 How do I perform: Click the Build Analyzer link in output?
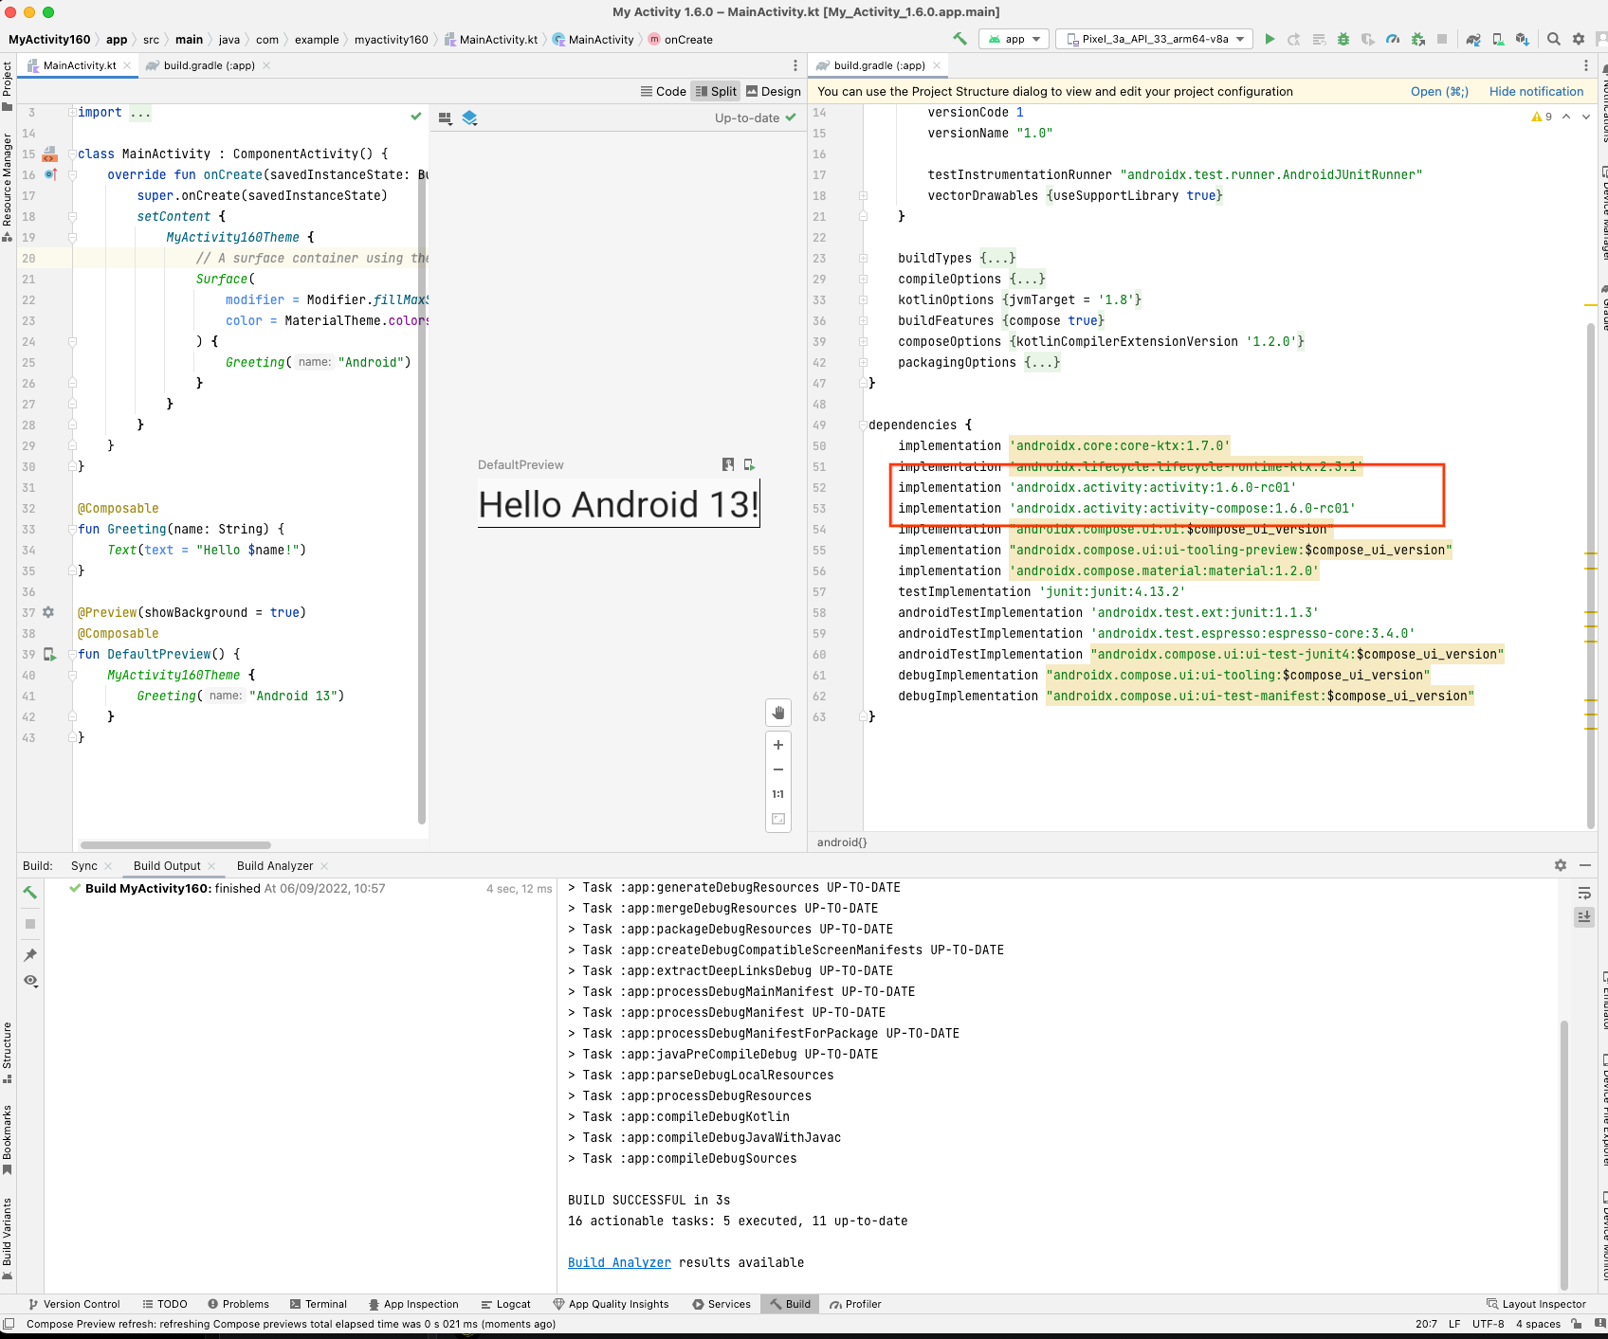coord(619,1262)
